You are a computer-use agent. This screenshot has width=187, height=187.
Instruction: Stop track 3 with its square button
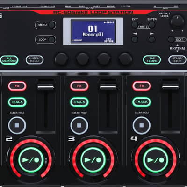pos(79,125)
